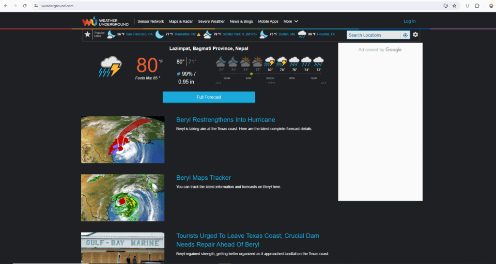Screen dimensions: 496x264
Task: Click the browser reload button
Action: (26, 6)
